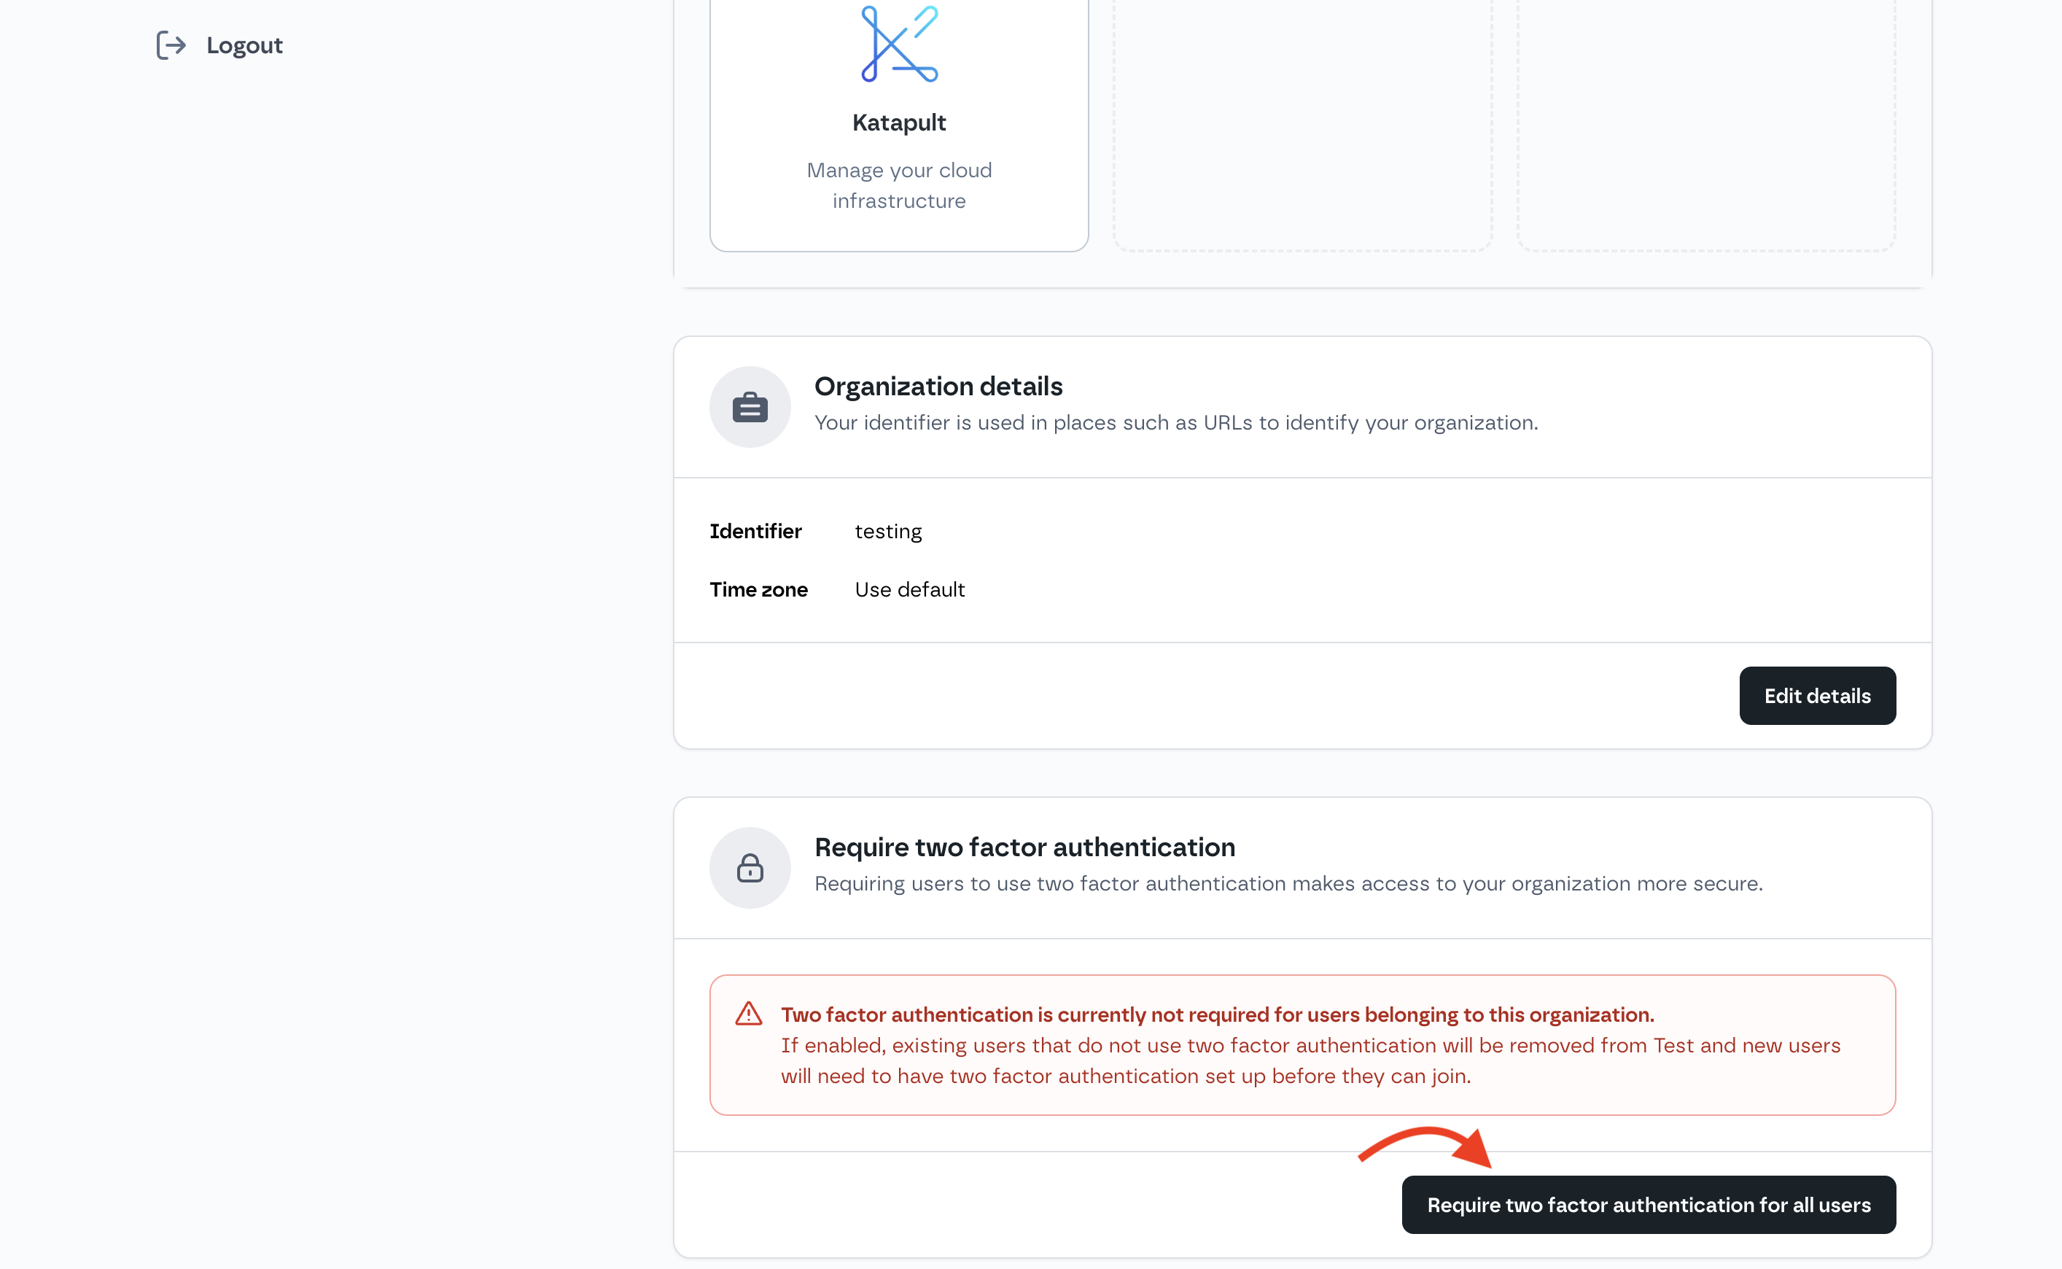Screen dimensions: 2062x1269
Task: Click the Logout arrow icon
Action: coord(171,45)
